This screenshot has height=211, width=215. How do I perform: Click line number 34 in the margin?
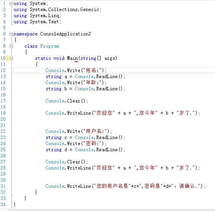tap(3, 205)
